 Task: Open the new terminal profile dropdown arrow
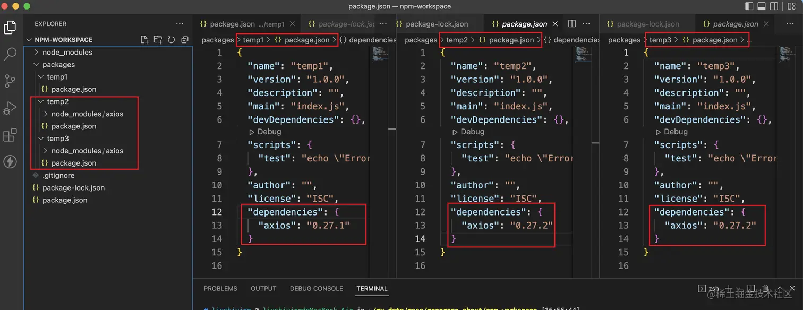point(739,288)
